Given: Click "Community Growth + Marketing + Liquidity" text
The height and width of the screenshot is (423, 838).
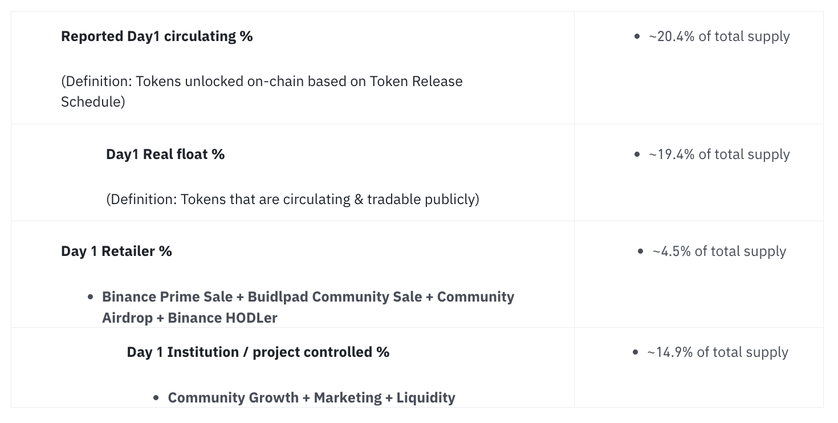Looking at the screenshot, I should 311,398.
